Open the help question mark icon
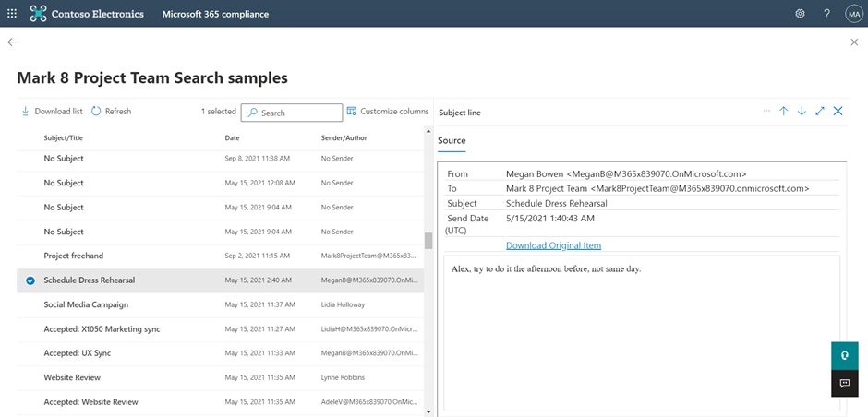 pos(826,14)
